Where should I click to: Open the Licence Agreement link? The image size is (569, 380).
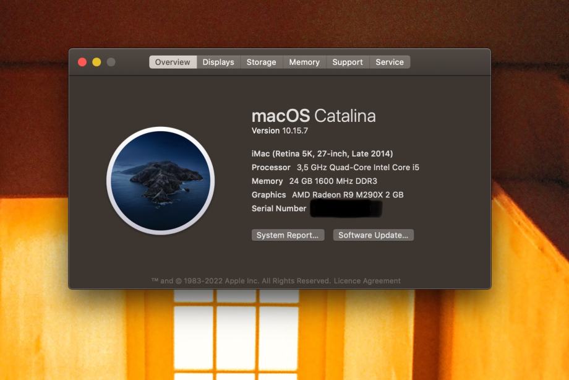(367, 281)
